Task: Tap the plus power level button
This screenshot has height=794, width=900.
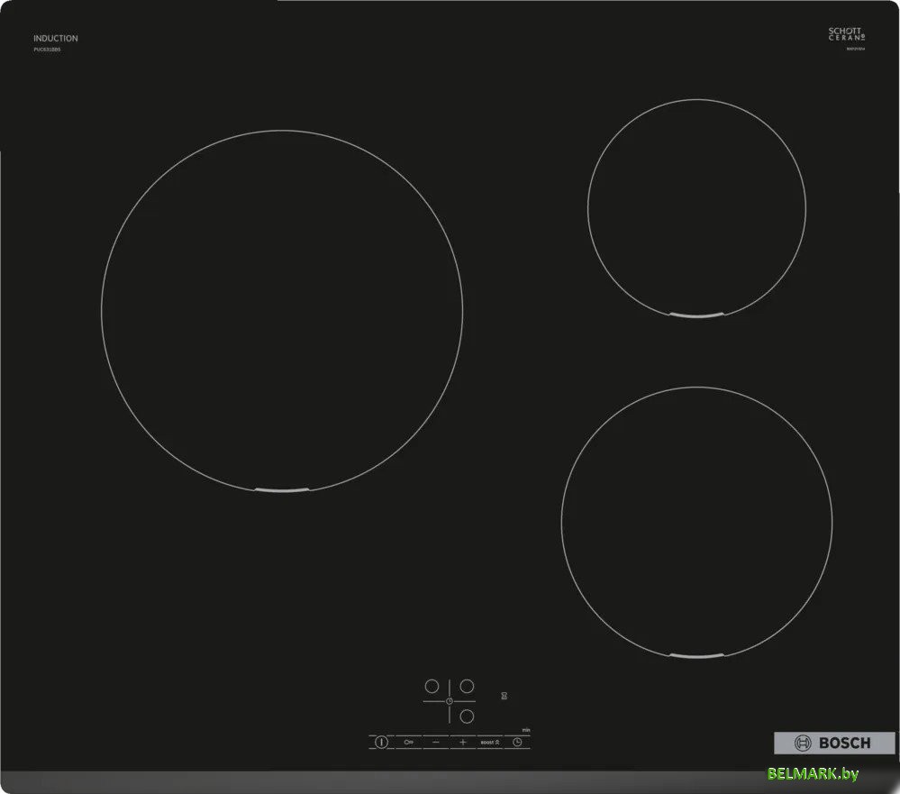Action: click(x=463, y=742)
